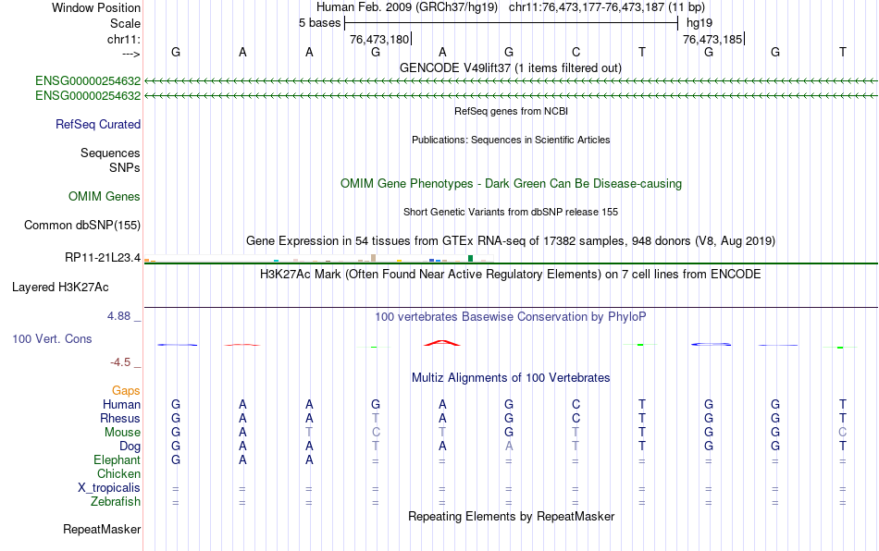This screenshot has width=879, height=551.
Task: Open Layered H3K27Ac track label
Action: tap(60, 288)
